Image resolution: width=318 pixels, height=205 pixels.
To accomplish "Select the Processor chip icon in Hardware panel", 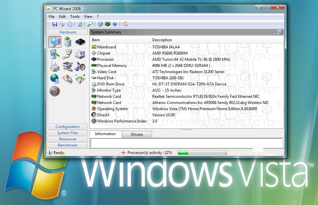I will click(80, 42).
